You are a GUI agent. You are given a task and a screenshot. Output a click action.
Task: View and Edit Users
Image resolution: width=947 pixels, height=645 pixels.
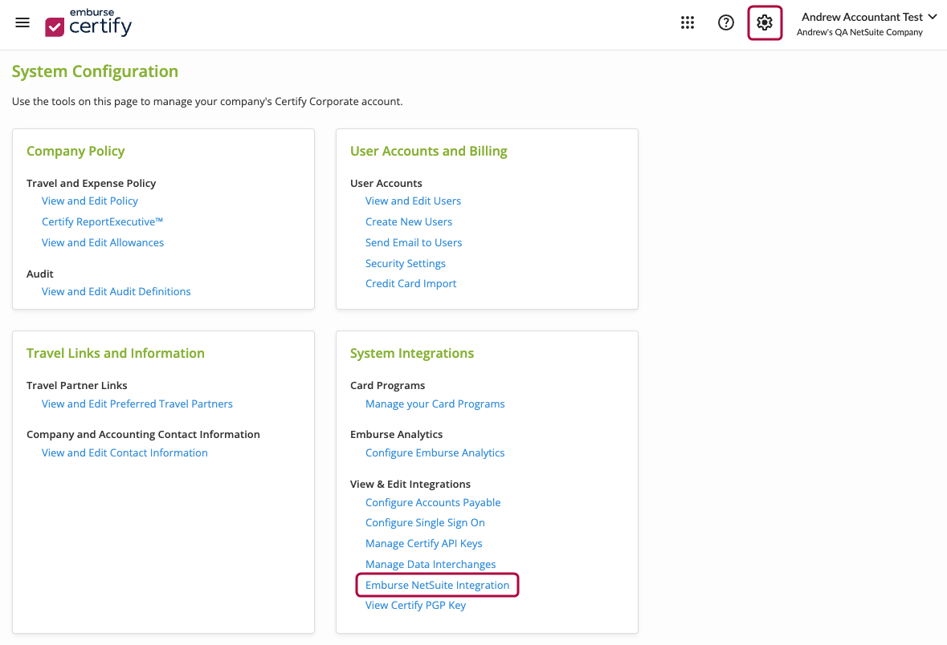tap(413, 201)
